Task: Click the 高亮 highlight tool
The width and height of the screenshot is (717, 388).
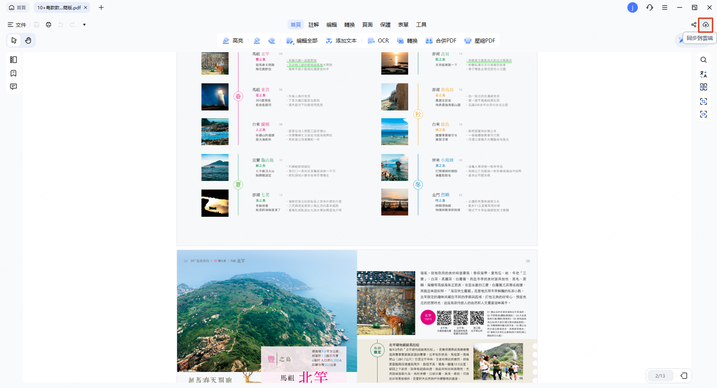Action: tap(233, 41)
